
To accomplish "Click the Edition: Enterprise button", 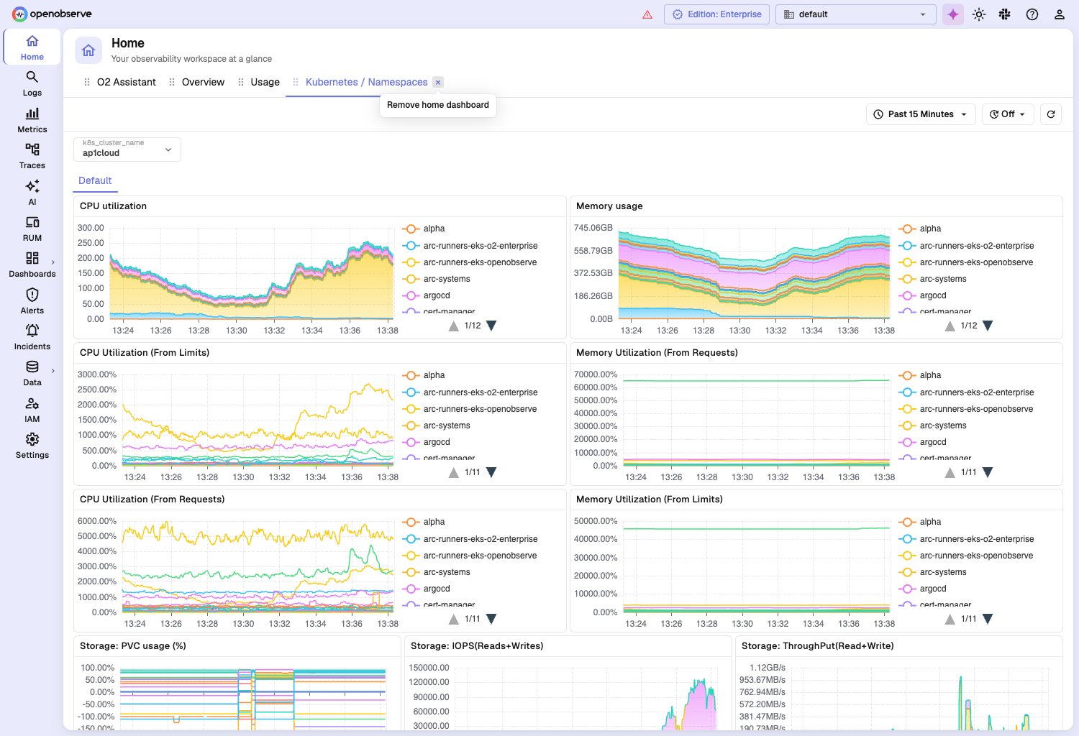I will click(x=717, y=14).
